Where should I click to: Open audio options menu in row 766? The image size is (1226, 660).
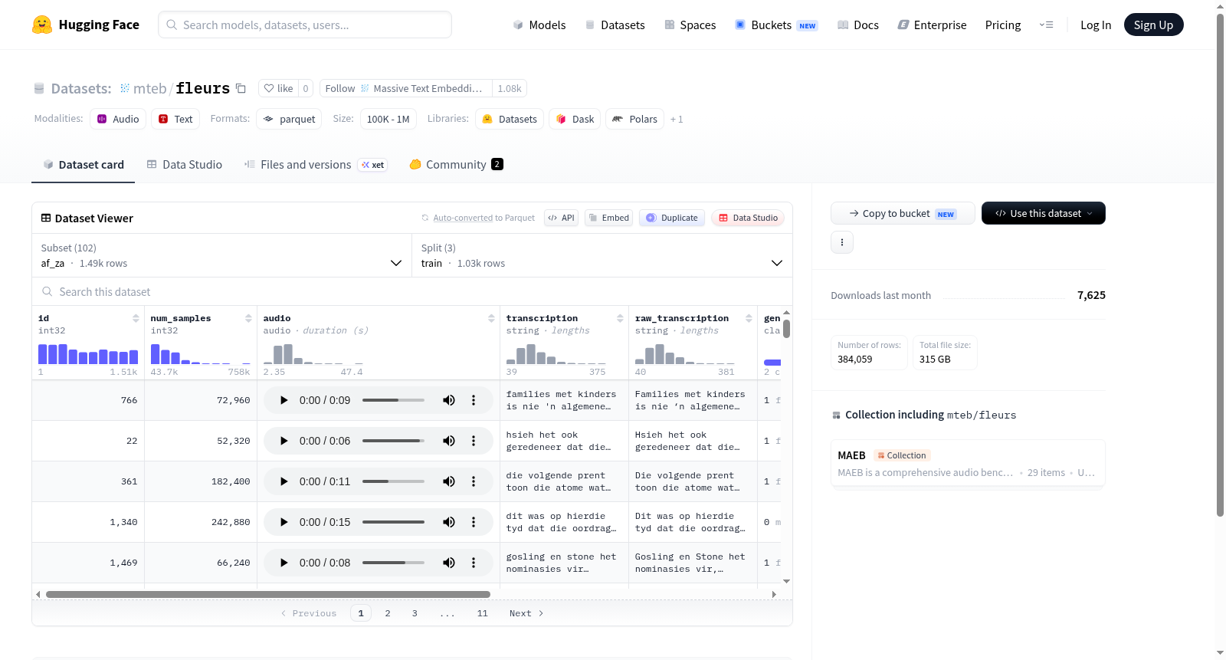[474, 400]
